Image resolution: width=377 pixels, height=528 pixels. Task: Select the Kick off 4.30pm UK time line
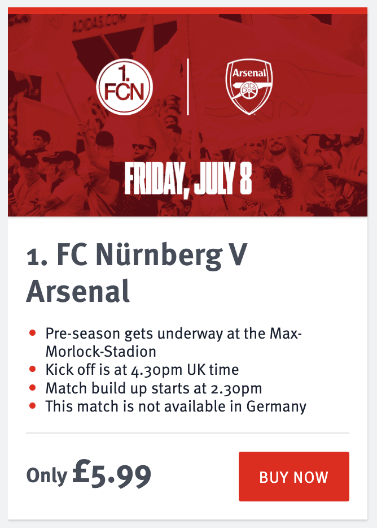point(142,369)
